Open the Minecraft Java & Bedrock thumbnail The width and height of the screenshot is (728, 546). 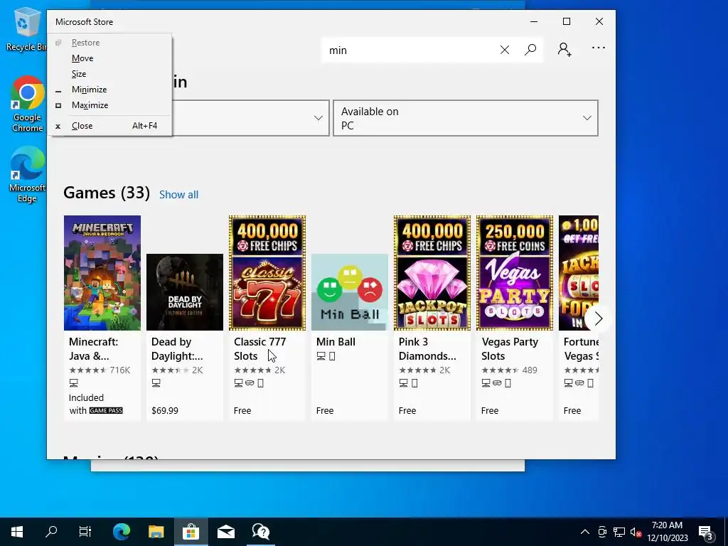tap(102, 273)
